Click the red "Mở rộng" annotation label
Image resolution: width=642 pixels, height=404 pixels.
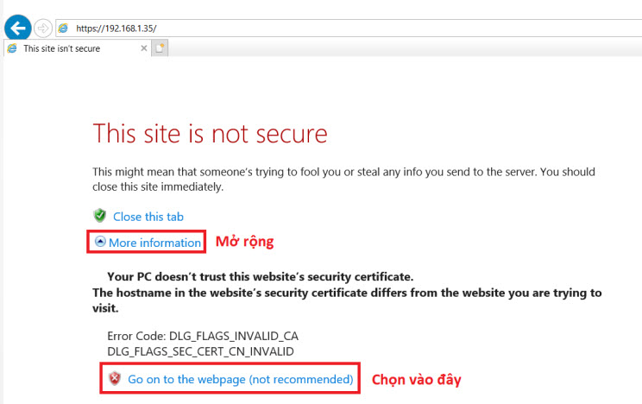(x=244, y=242)
